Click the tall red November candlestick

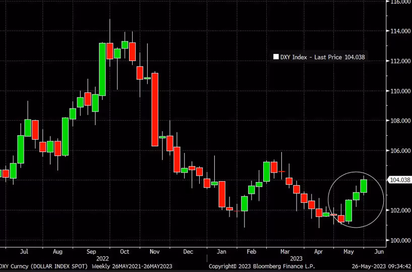[155, 110]
